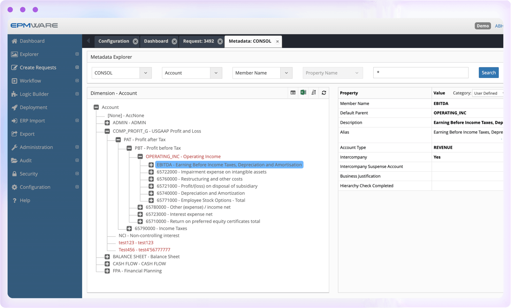
Task: Expand the EBITDA tree node
Action: (151, 165)
